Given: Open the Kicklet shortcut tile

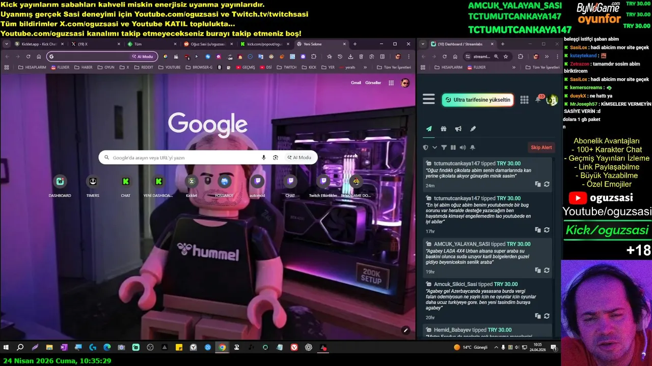Looking at the screenshot, I should pos(192,186).
